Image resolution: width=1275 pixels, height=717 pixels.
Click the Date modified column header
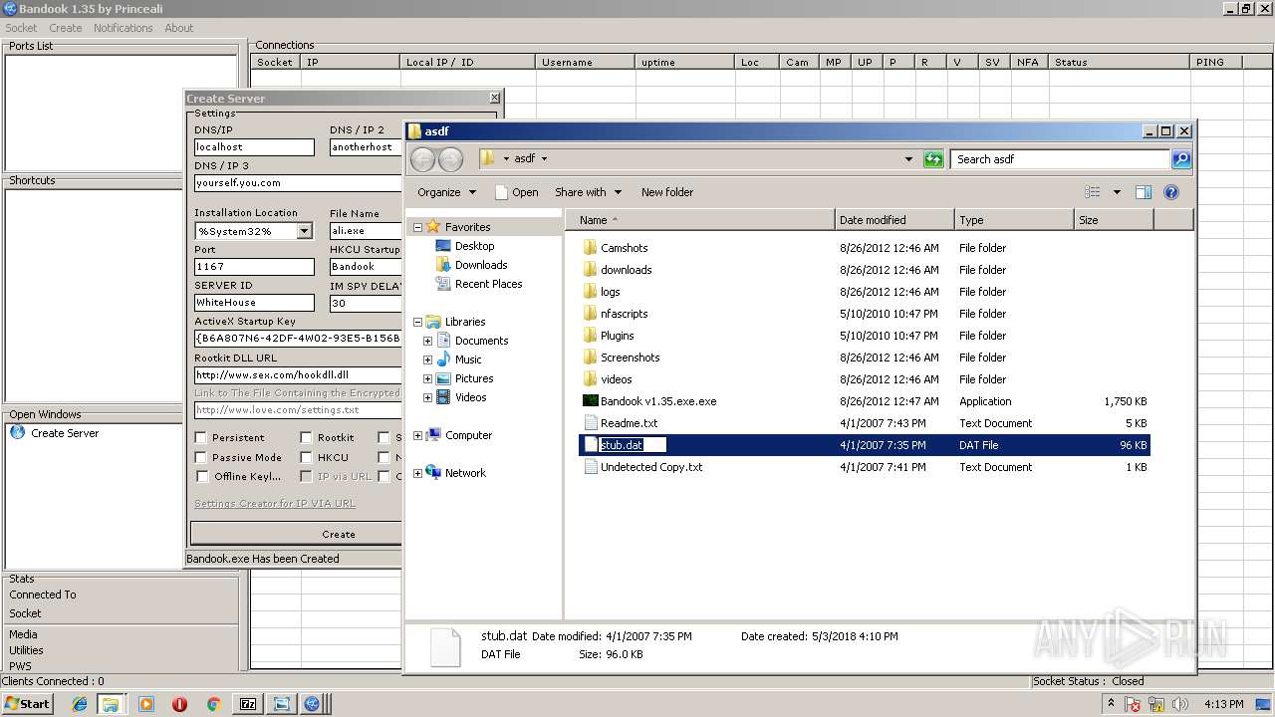894,220
